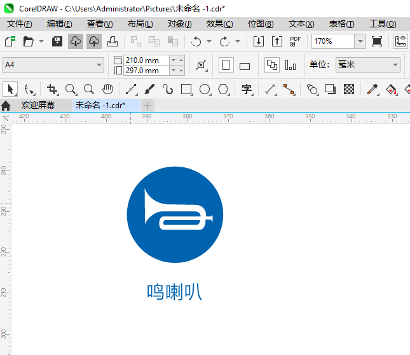Select the Drop shadow tool

point(331,90)
